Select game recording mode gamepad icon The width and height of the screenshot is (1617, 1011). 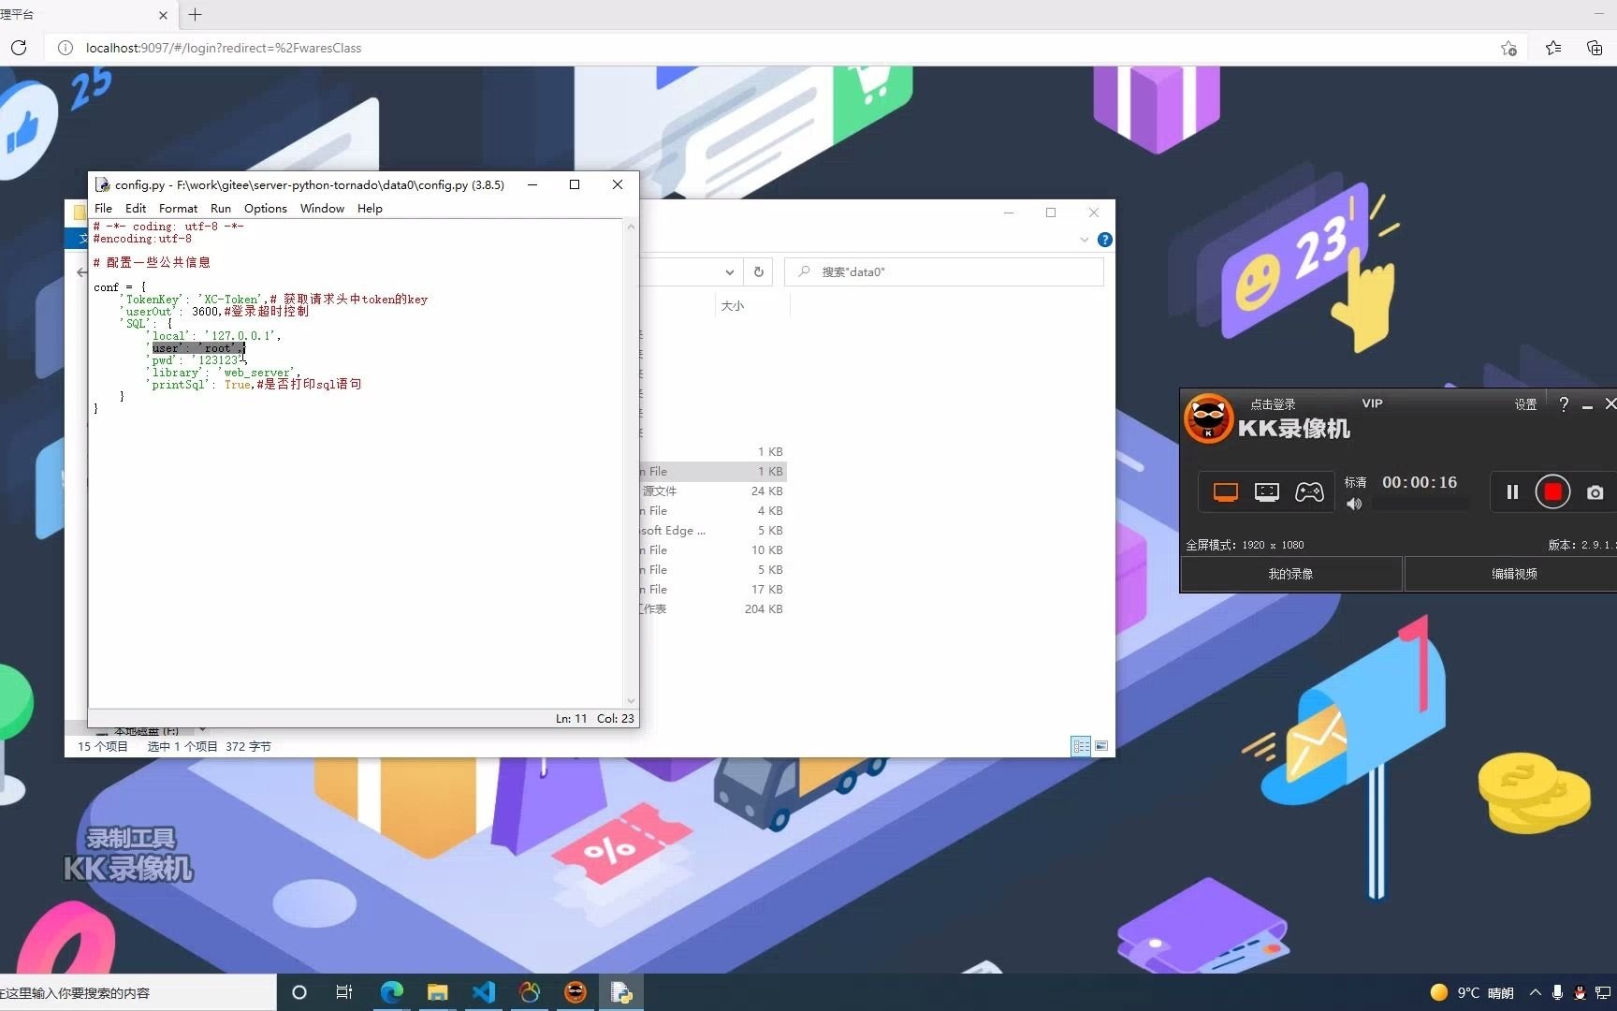(1309, 492)
